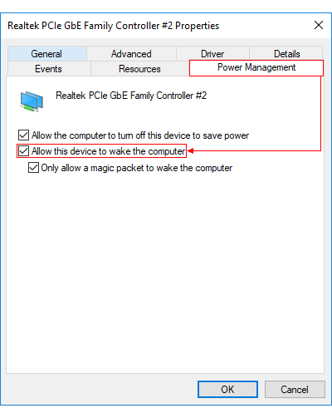
Task: Select the Power Management tab
Action: point(256,67)
